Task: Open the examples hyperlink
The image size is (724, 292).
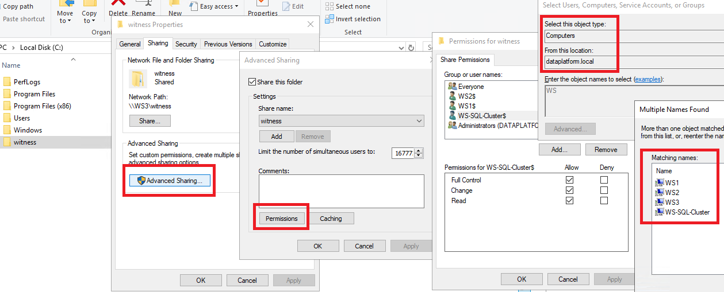Action: (x=647, y=79)
